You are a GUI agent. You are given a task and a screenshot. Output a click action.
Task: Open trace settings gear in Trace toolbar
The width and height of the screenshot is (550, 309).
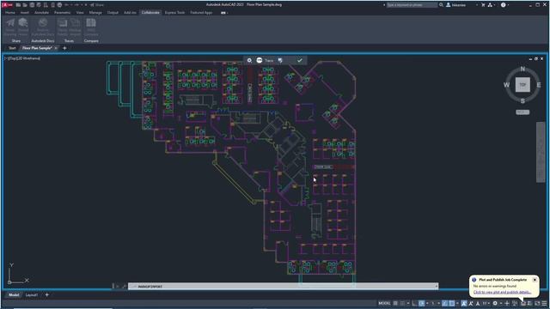249,60
